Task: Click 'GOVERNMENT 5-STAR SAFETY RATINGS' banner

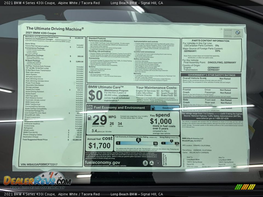Action: (211, 75)
